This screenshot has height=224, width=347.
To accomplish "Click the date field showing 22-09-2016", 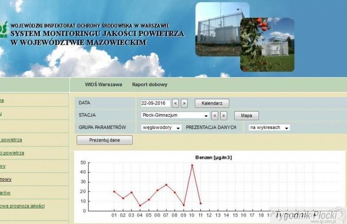I will tap(155, 103).
